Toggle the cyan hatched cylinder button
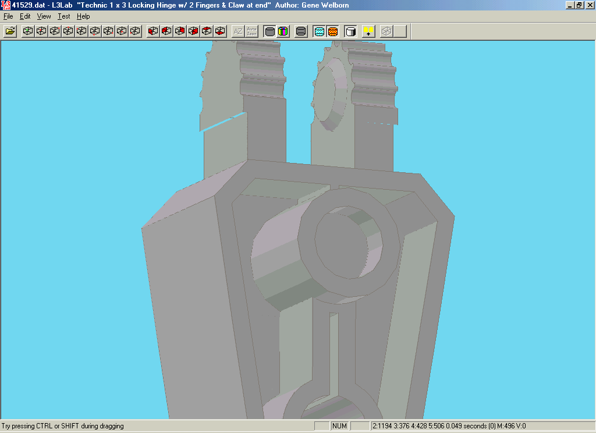Image resolution: width=596 pixels, height=433 pixels. pos(319,31)
